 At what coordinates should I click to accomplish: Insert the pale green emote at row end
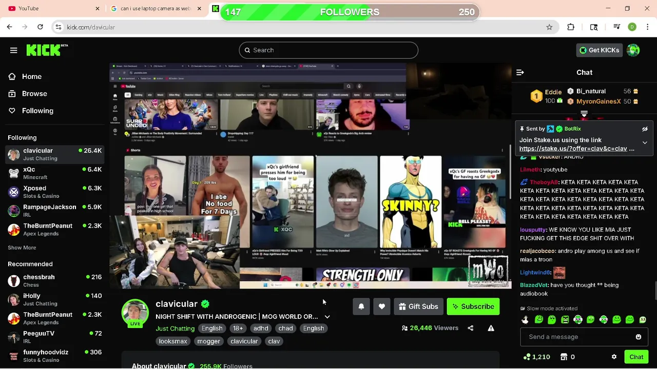pos(643,320)
